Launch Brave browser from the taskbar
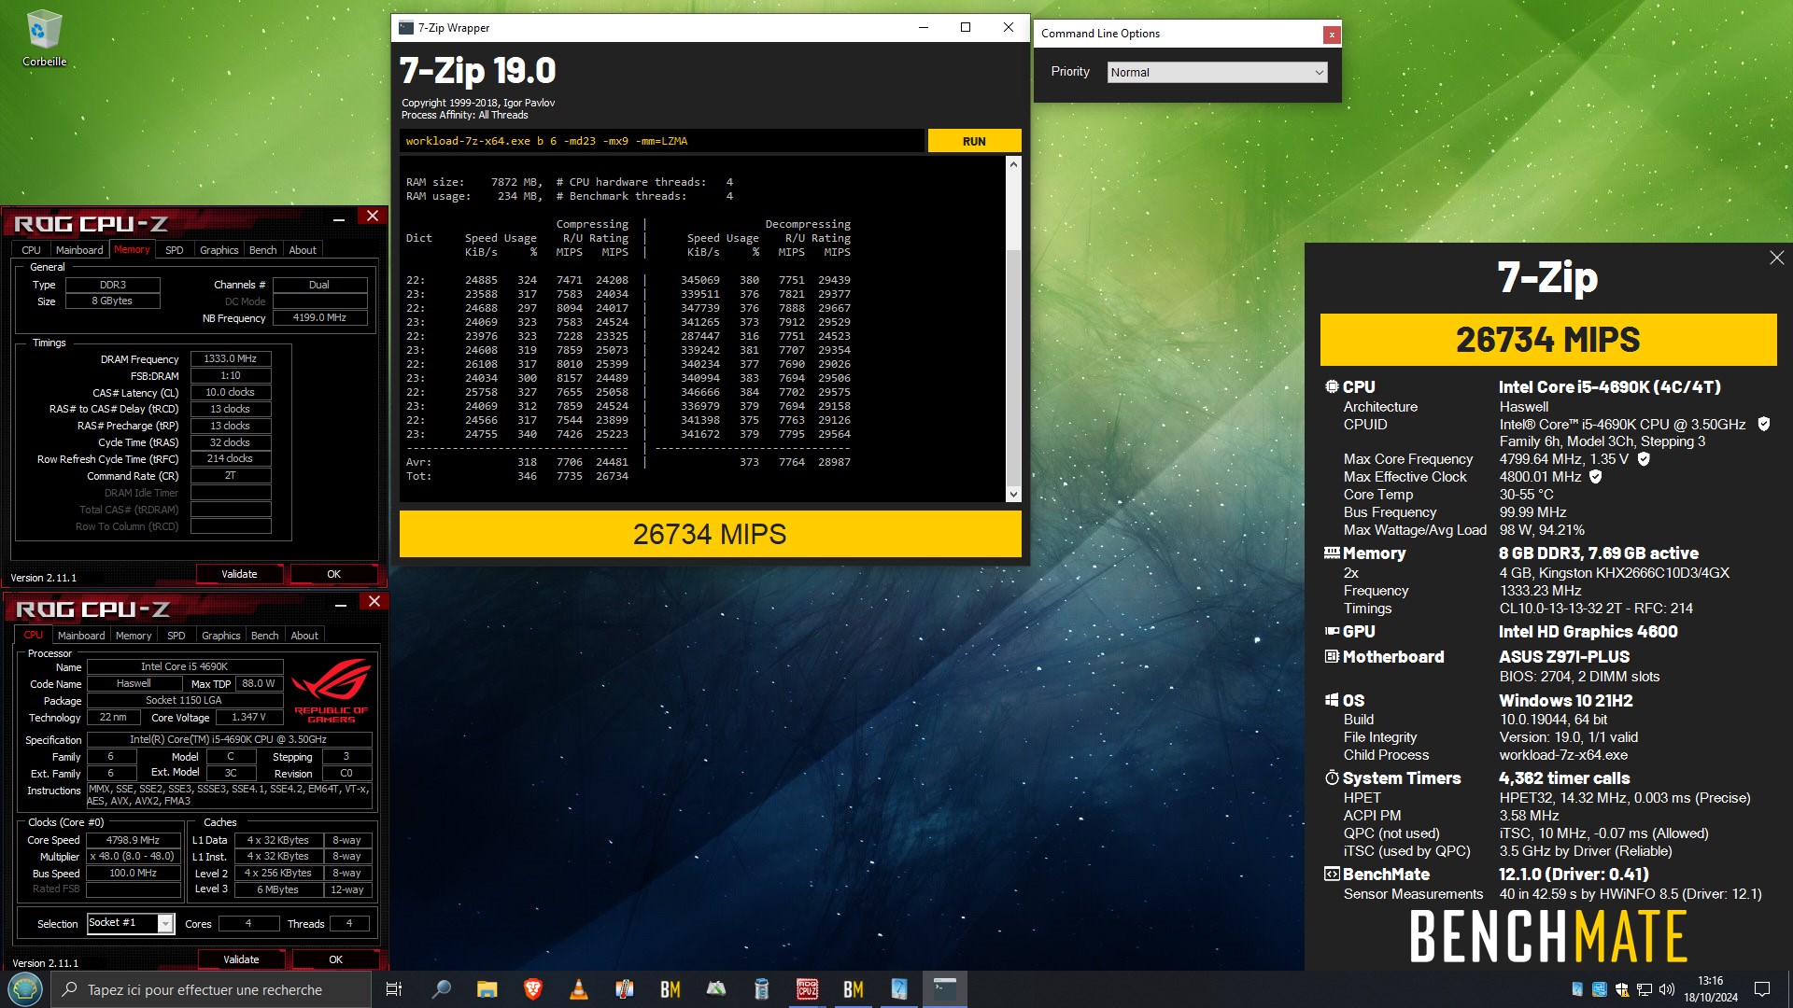This screenshot has height=1008, width=1793. 532,989
